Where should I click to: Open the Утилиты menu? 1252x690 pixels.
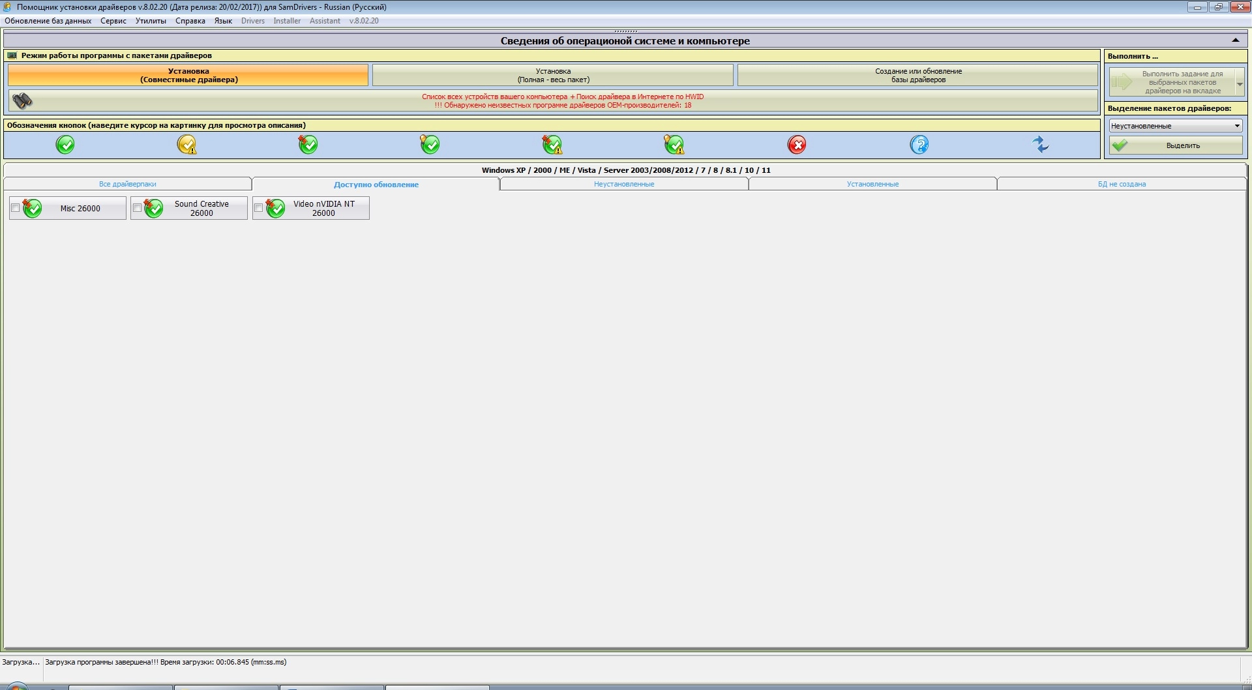[151, 21]
